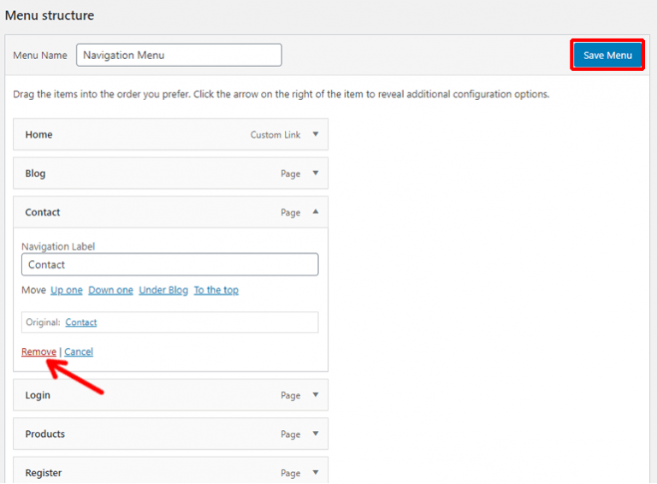Remove the Contact menu item
This screenshot has height=484, width=657.
(38, 351)
